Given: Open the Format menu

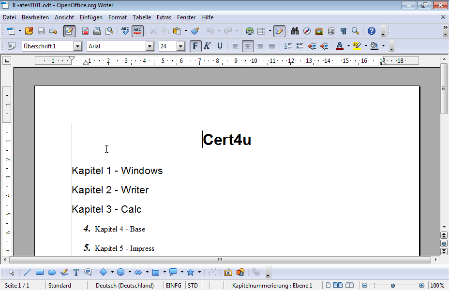Looking at the screenshot, I should click(118, 17).
